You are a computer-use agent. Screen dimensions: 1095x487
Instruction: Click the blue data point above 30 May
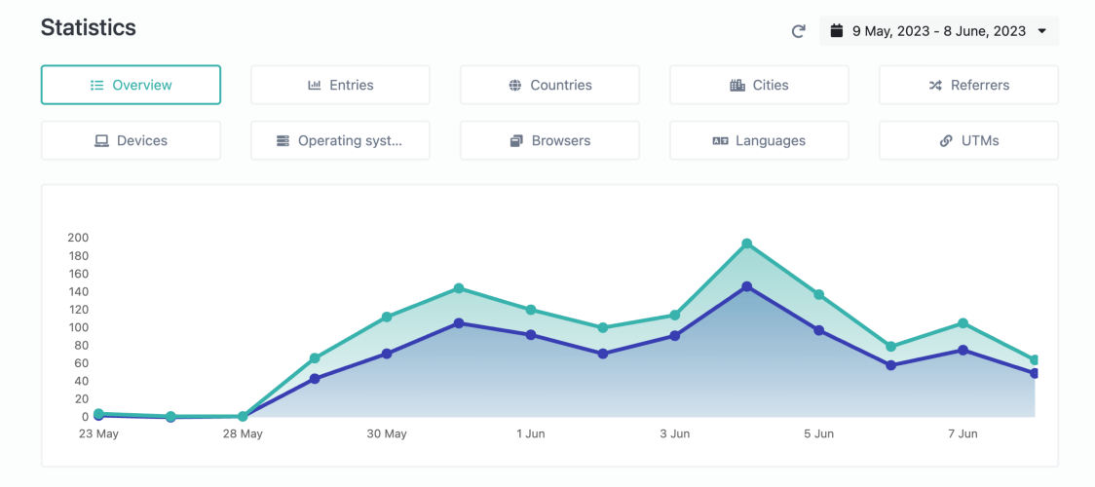click(x=387, y=354)
